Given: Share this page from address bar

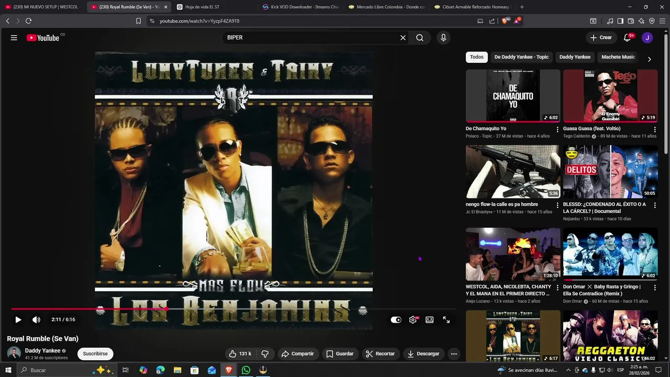Looking at the screenshot, I should point(492,21).
